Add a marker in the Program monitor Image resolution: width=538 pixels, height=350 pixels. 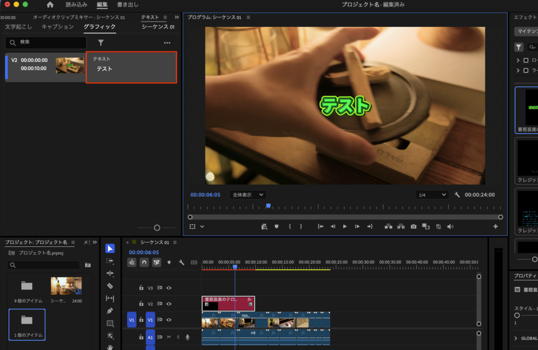276,226
